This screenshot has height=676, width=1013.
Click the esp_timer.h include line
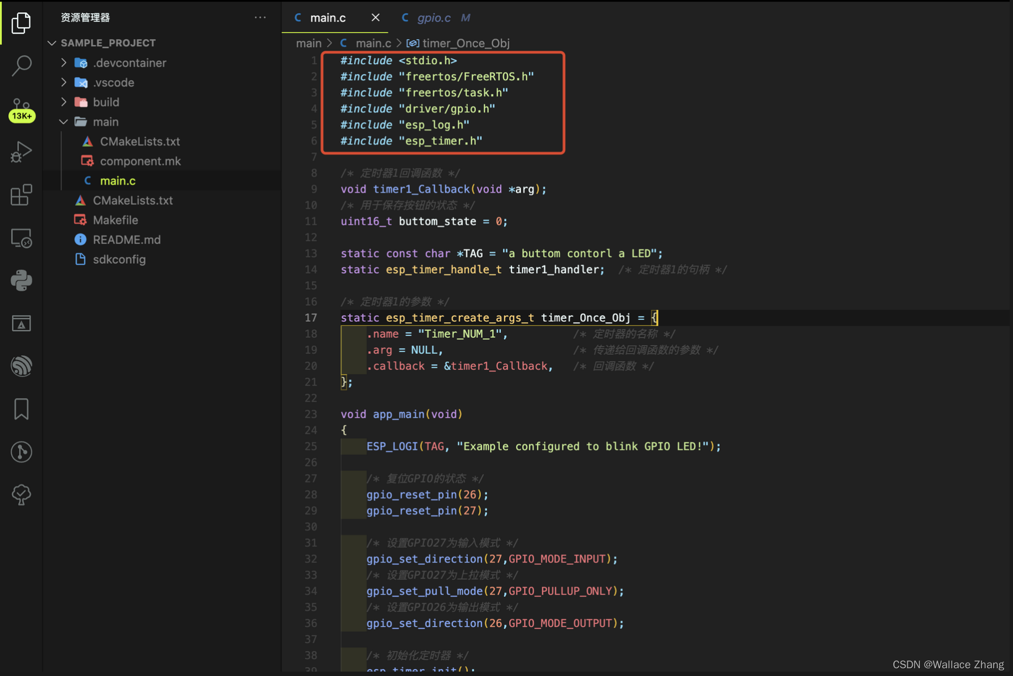(x=411, y=141)
